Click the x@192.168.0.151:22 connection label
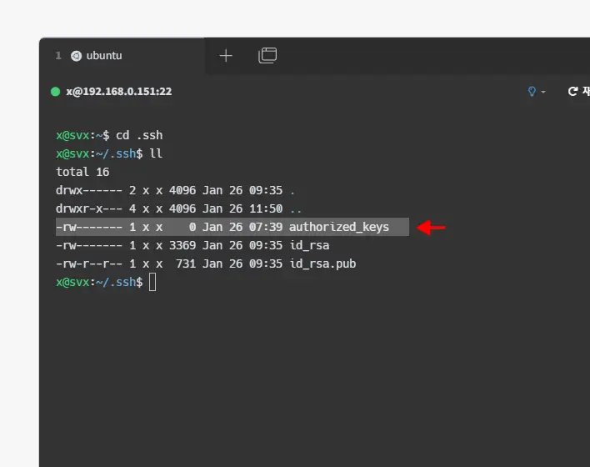Viewport: 590px width, 467px height. 118,92
